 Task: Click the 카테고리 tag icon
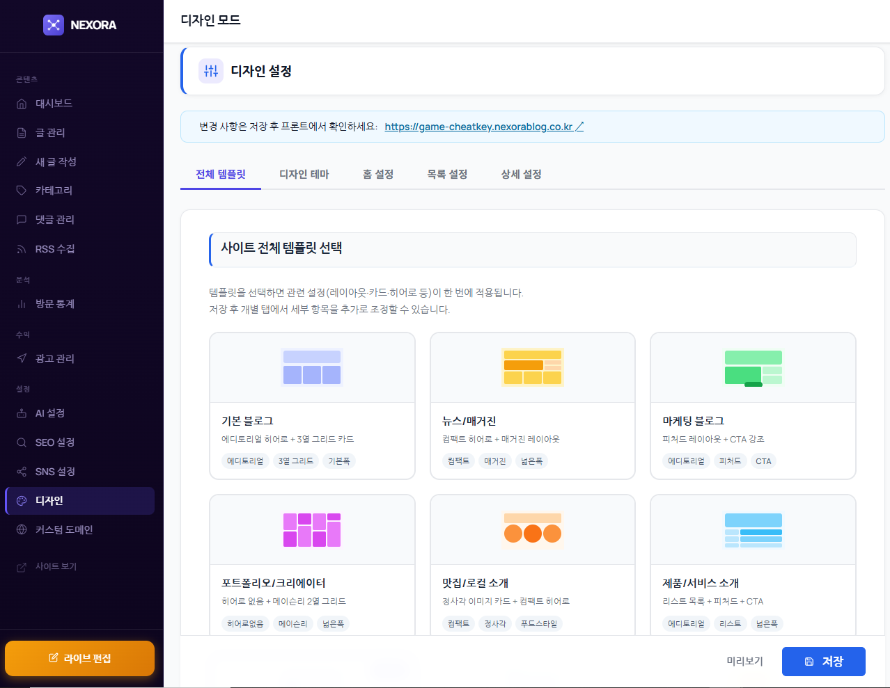(x=22, y=191)
